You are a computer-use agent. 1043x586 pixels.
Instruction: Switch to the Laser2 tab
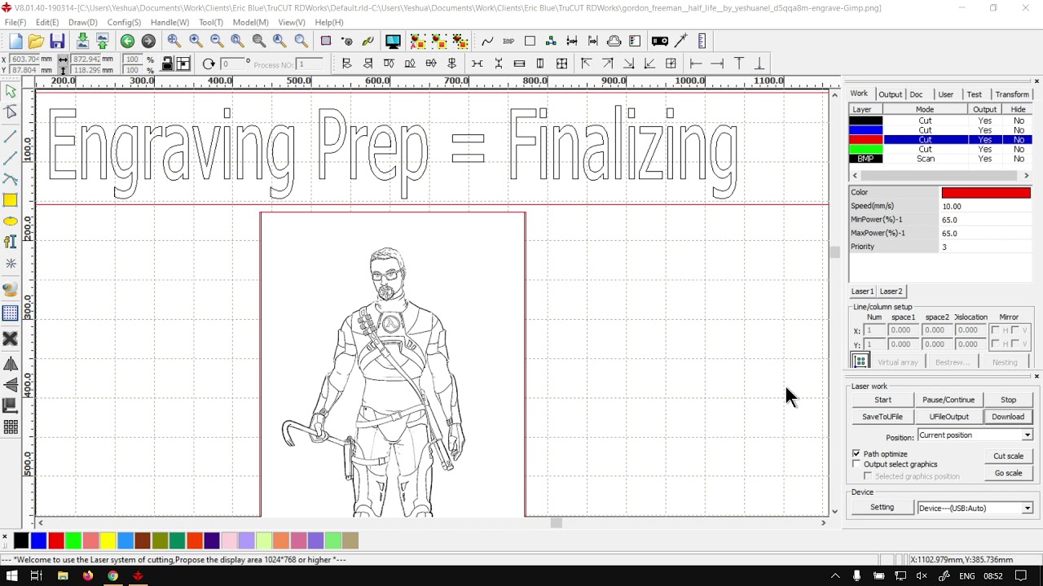click(x=891, y=291)
